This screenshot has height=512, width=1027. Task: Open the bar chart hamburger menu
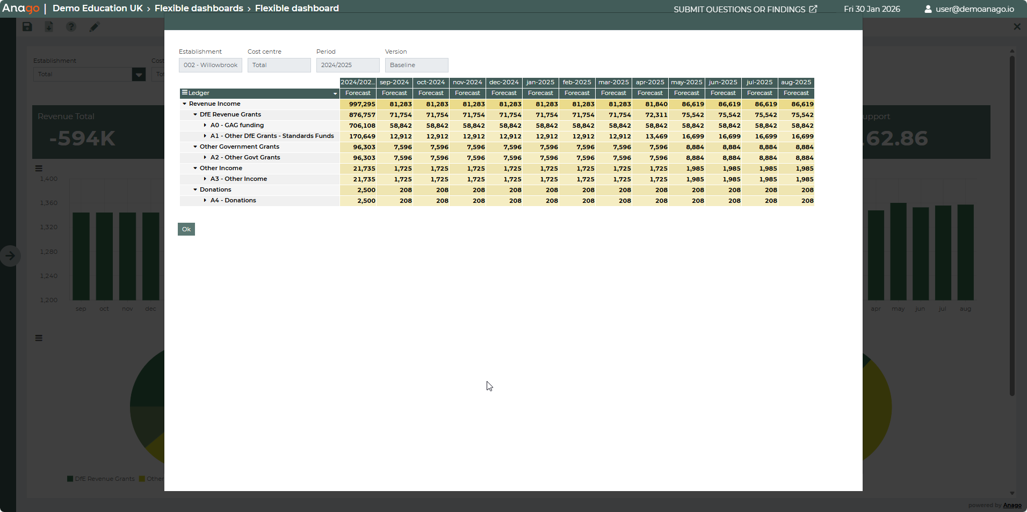pyautogui.click(x=39, y=169)
